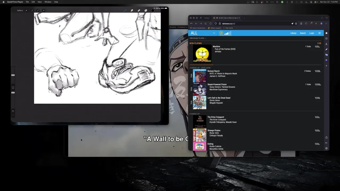340x191 pixels.
Task: Vote for Steam-Powered Piston
Action: tap(191, 89)
